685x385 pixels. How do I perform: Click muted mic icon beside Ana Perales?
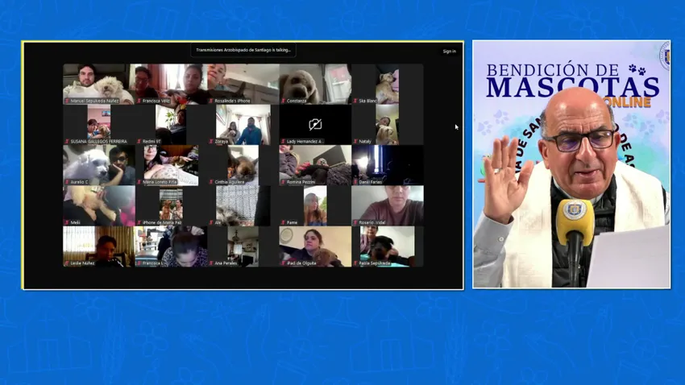pos(211,263)
